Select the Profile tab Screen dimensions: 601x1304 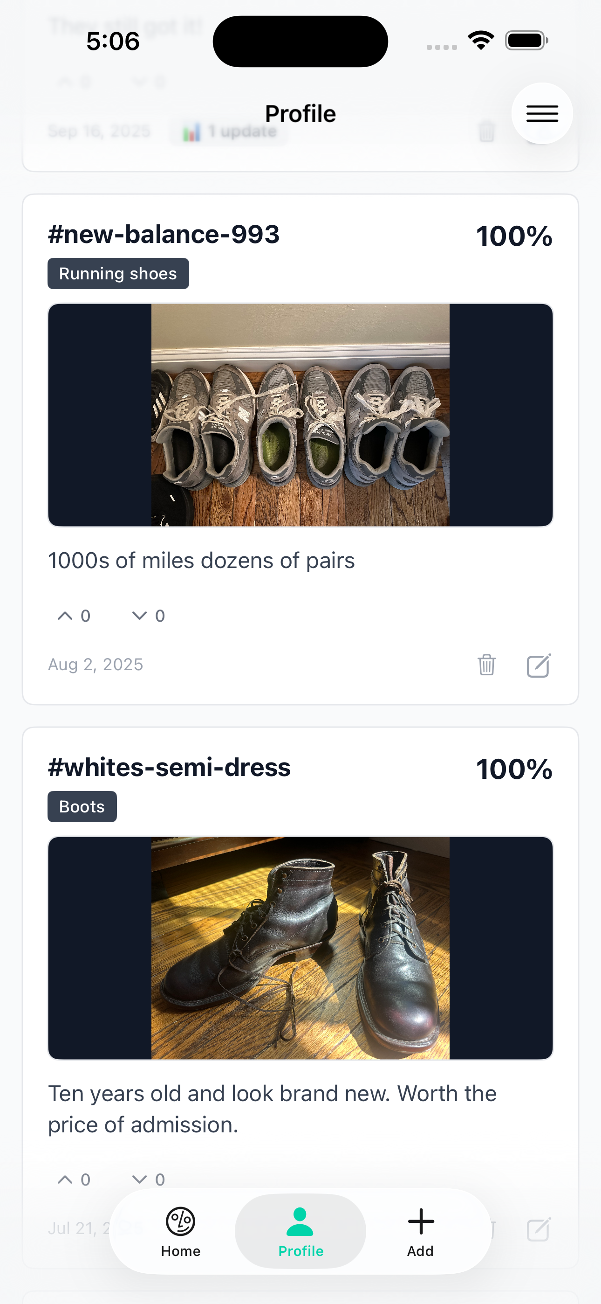point(300,1231)
